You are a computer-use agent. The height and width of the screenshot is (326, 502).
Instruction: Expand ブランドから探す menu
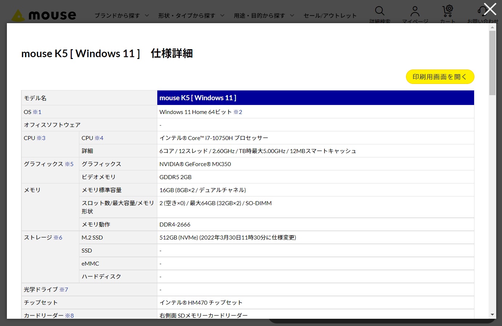[122, 16]
